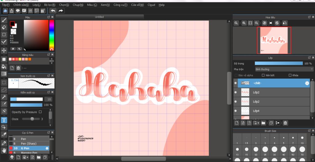Enable the Xén bớt clipping checkbox
The height and width of the screenshot is (162, 315).
pyautogui.click(x=263, y=75)
